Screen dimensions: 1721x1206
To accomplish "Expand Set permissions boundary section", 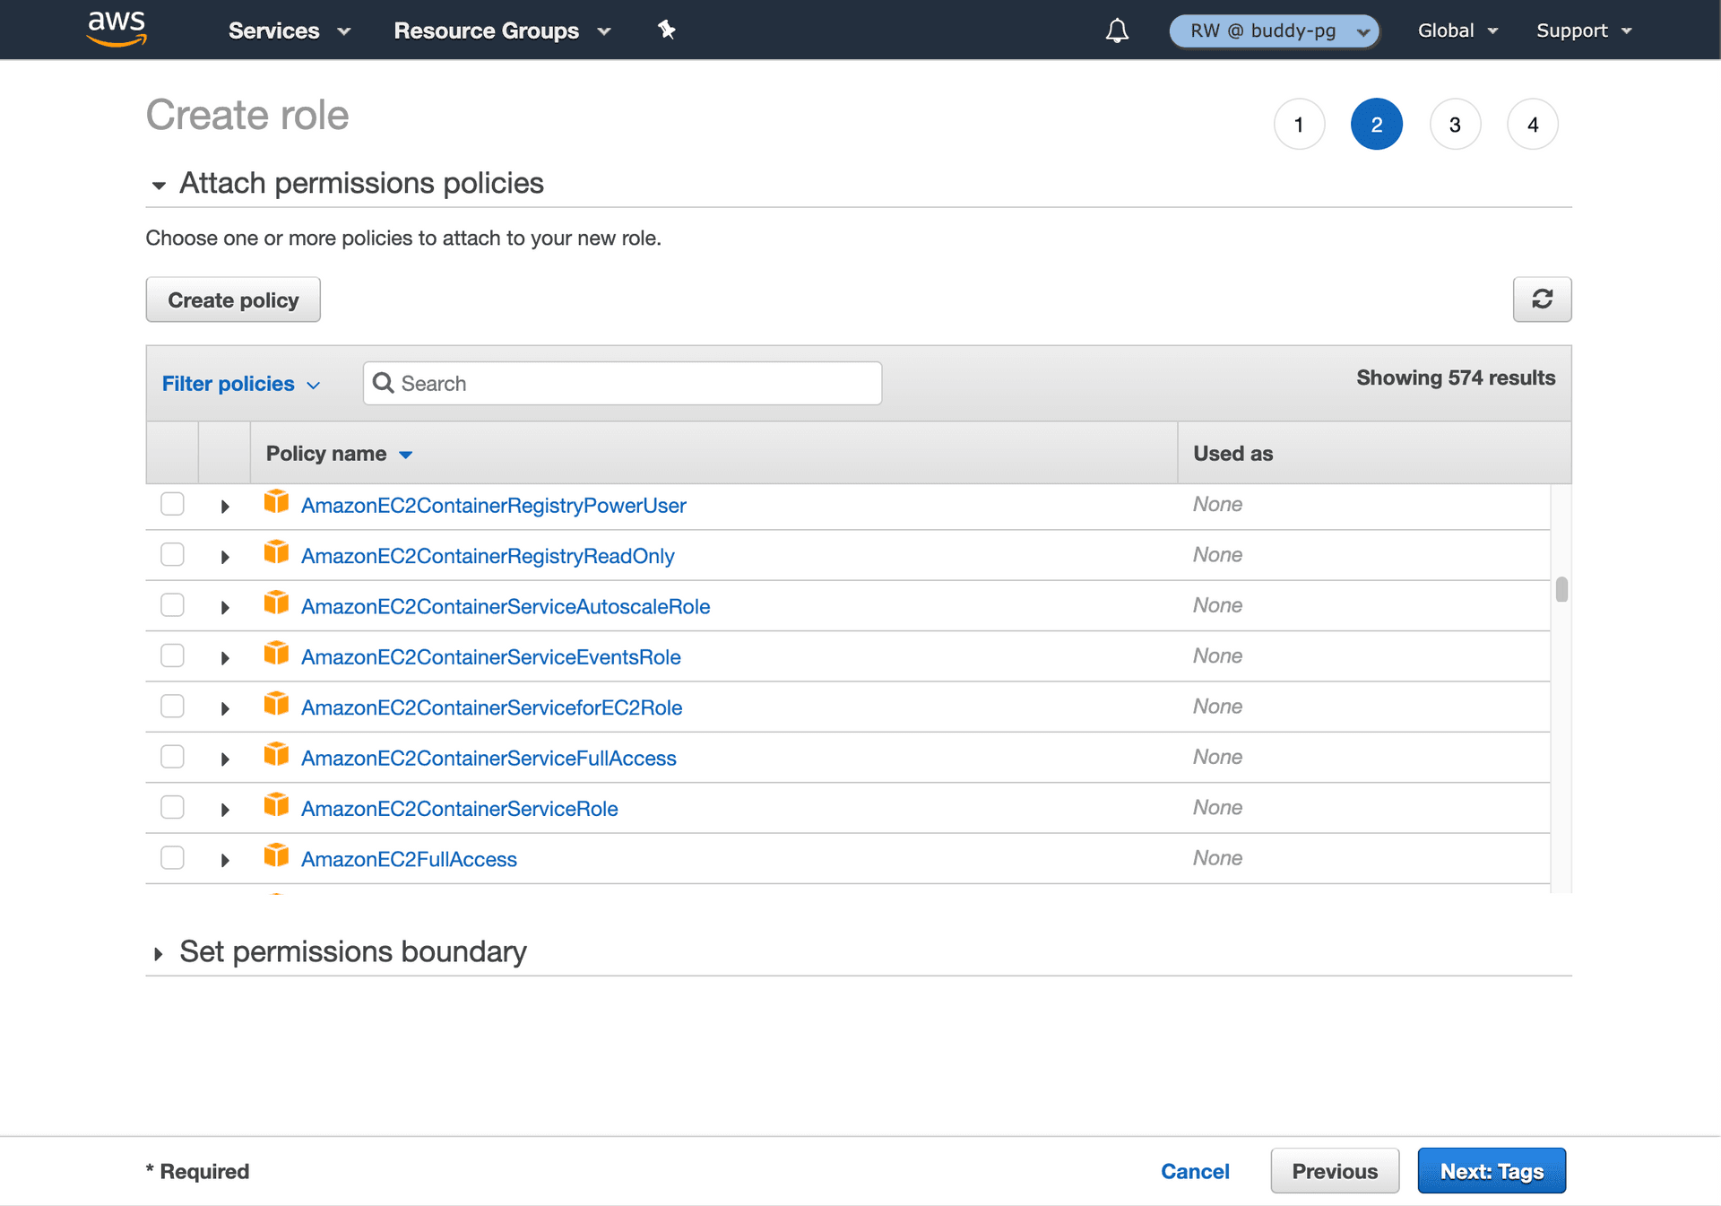I will (159, 953).
